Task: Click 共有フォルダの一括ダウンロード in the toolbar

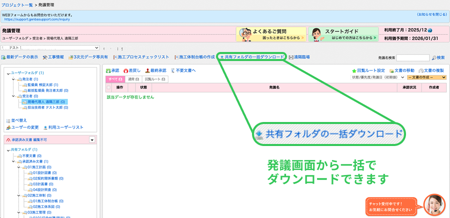Action: 252,57
